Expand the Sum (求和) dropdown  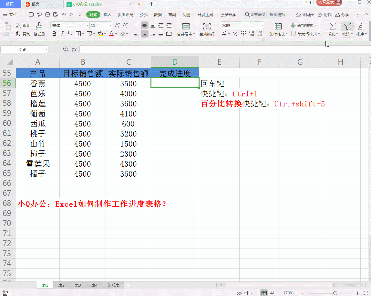[x=337, y=34]
